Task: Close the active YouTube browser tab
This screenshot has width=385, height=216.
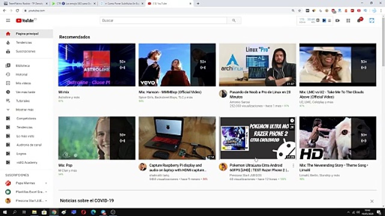Action: pyautogui.click(x=190, y=3)
